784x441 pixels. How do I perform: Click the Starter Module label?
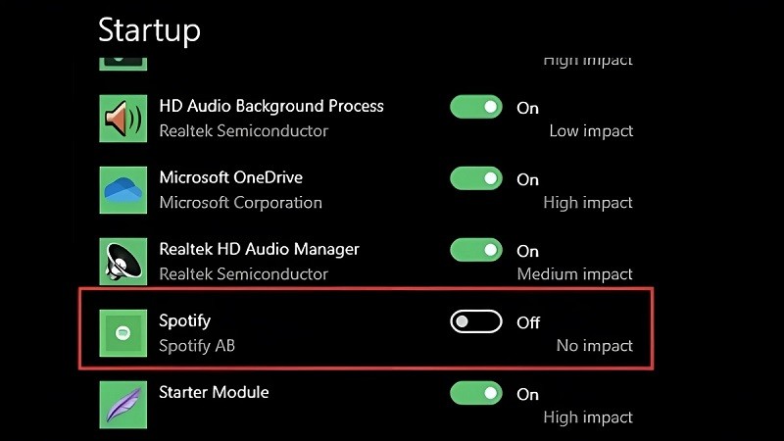[214, 392]
